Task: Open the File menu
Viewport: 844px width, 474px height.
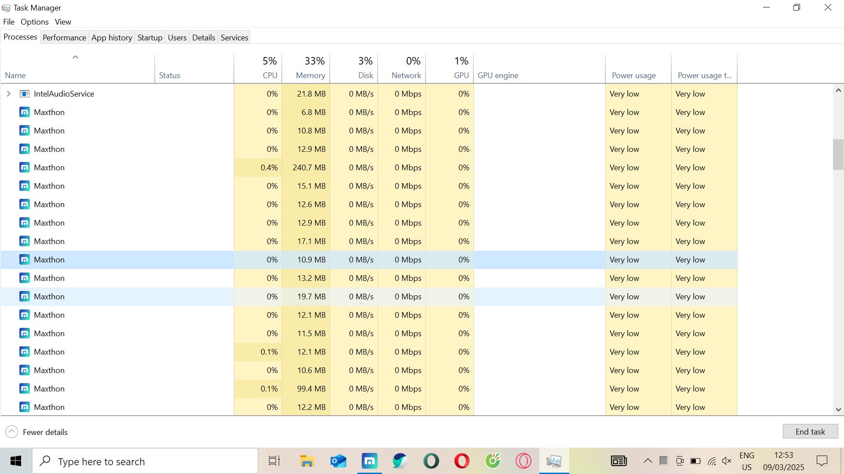Action: (x=9, y=22)
